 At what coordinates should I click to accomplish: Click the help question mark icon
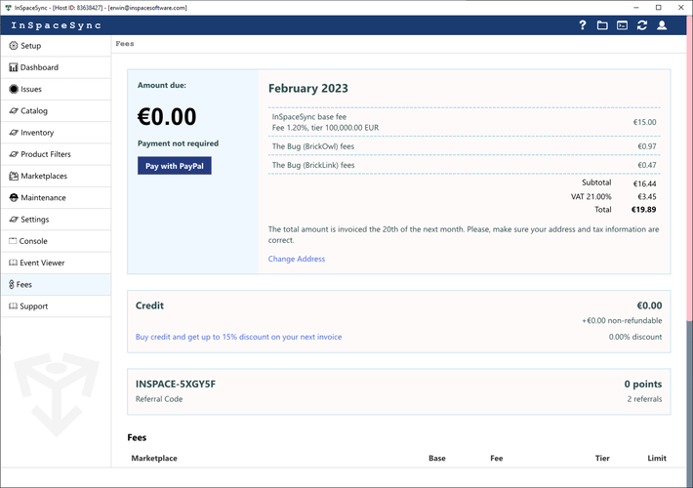click(583, 25)
